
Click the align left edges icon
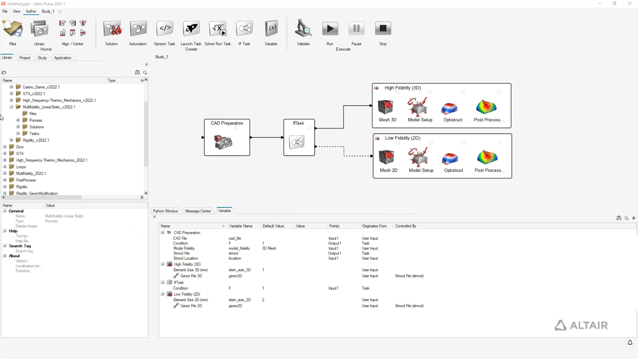[63, 23]
